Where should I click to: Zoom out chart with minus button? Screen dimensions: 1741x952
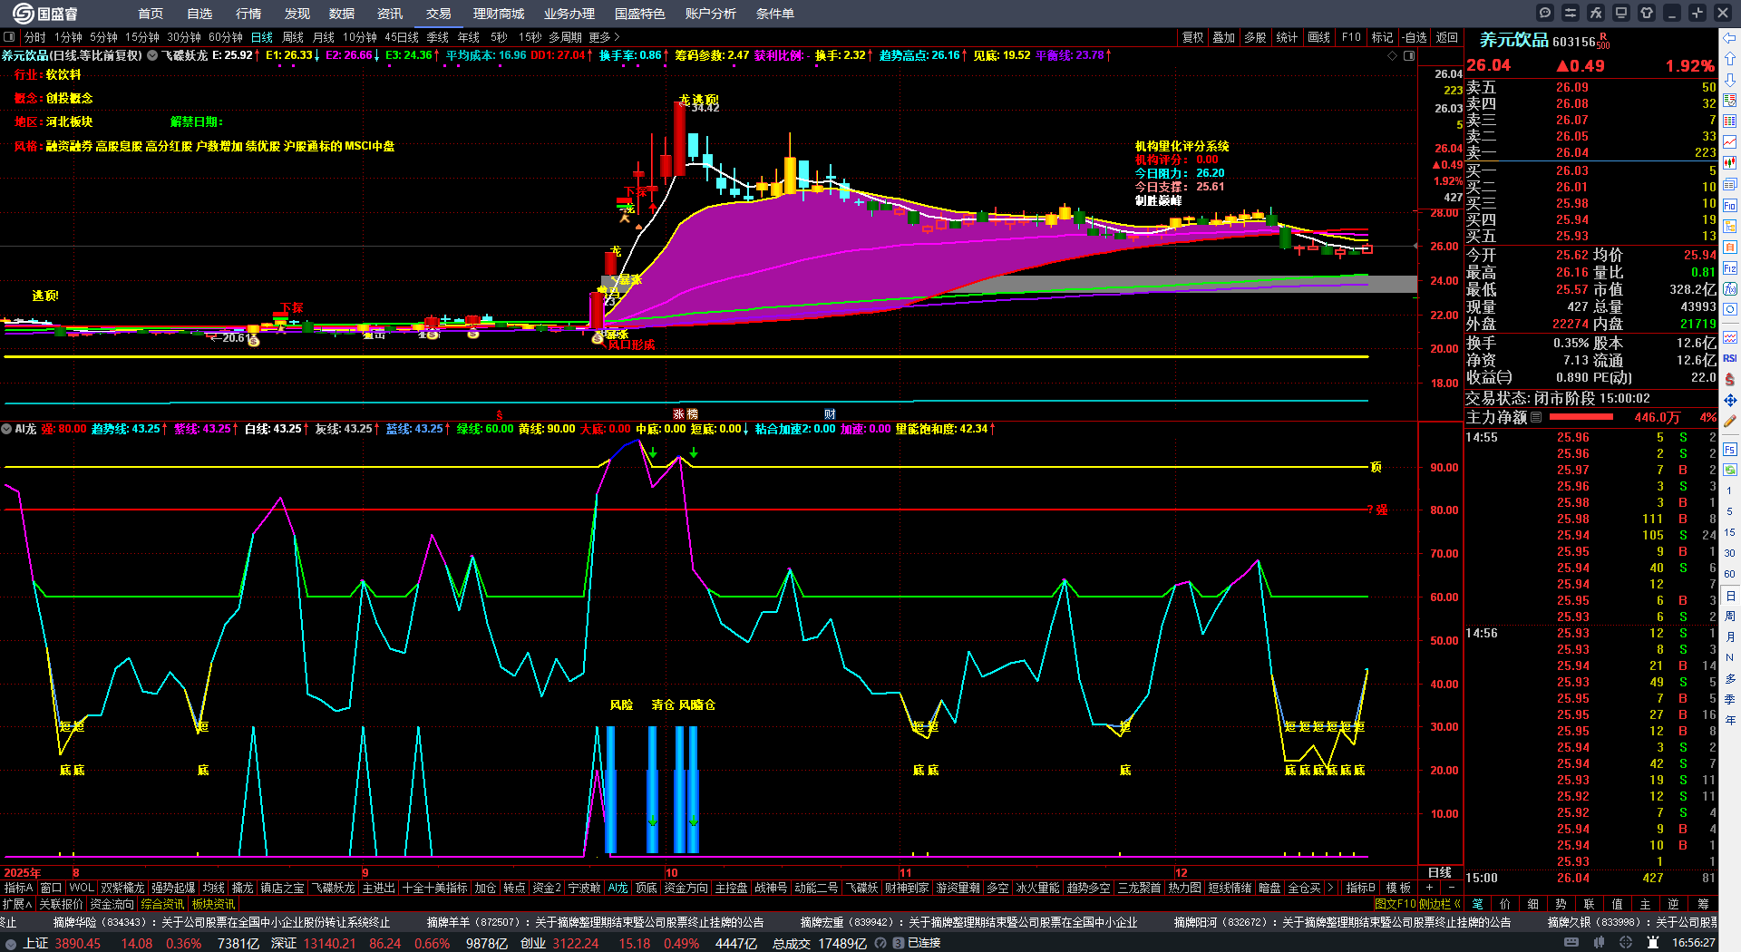pos(1451,889)
